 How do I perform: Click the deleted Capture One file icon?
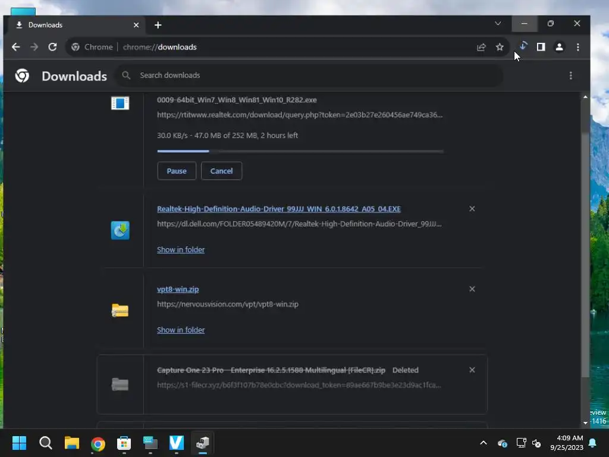120,384
